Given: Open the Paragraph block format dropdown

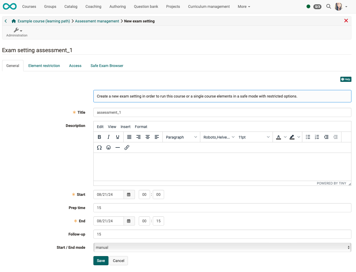Looking at the screenshot, I should pyautogui.click(x=181, y=137).
